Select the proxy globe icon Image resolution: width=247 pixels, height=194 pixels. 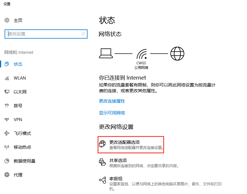click(x=6, y=175)
